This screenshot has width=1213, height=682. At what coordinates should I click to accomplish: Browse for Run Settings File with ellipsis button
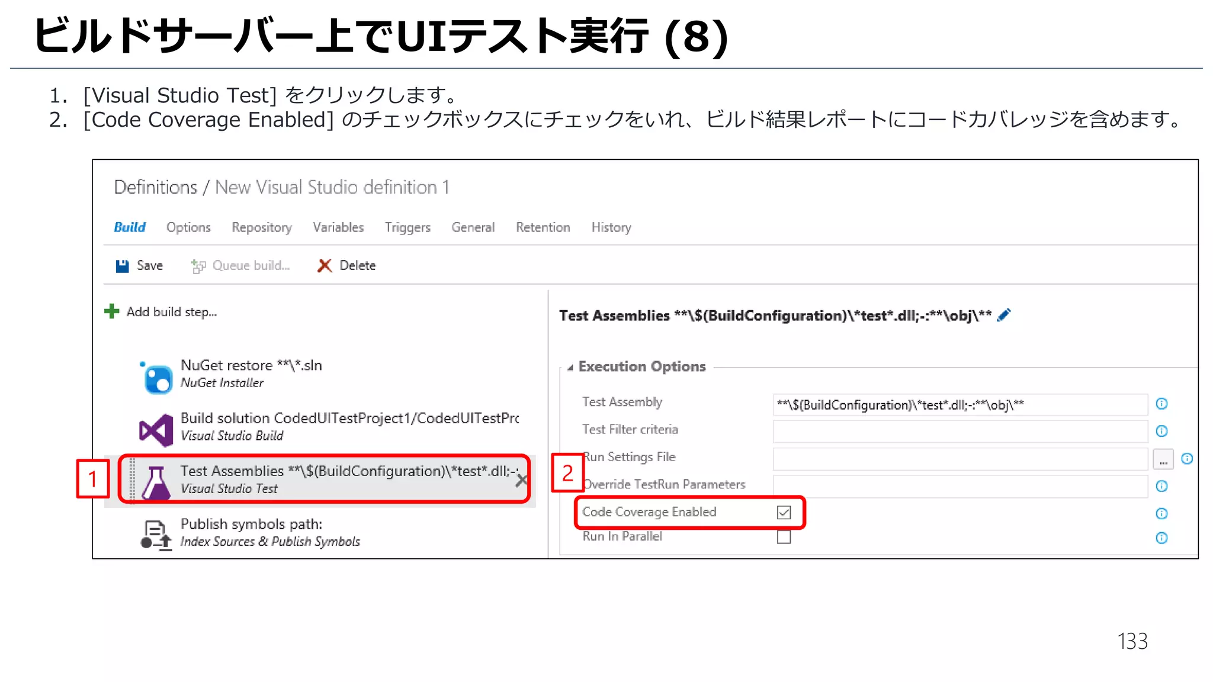click(1163, 459)
